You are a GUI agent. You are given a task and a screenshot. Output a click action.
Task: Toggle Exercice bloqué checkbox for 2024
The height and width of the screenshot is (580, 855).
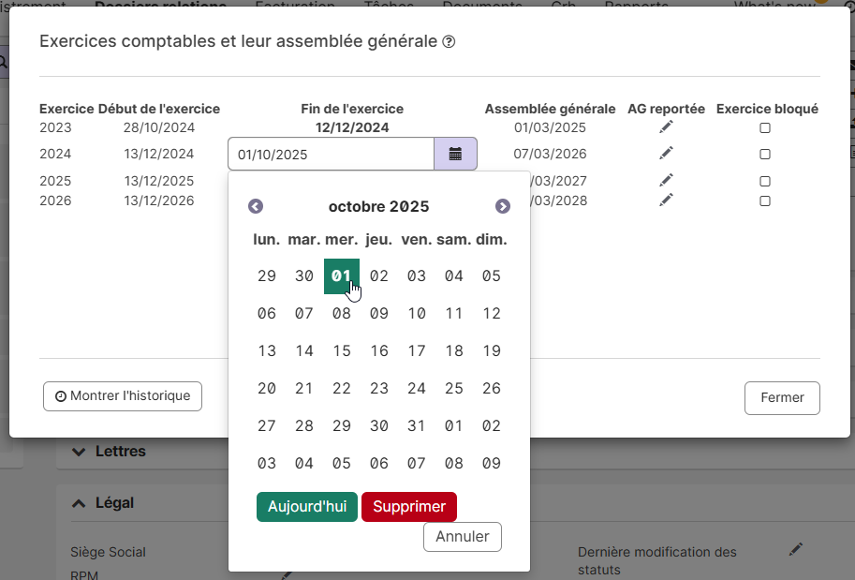(x=765, y=154)
